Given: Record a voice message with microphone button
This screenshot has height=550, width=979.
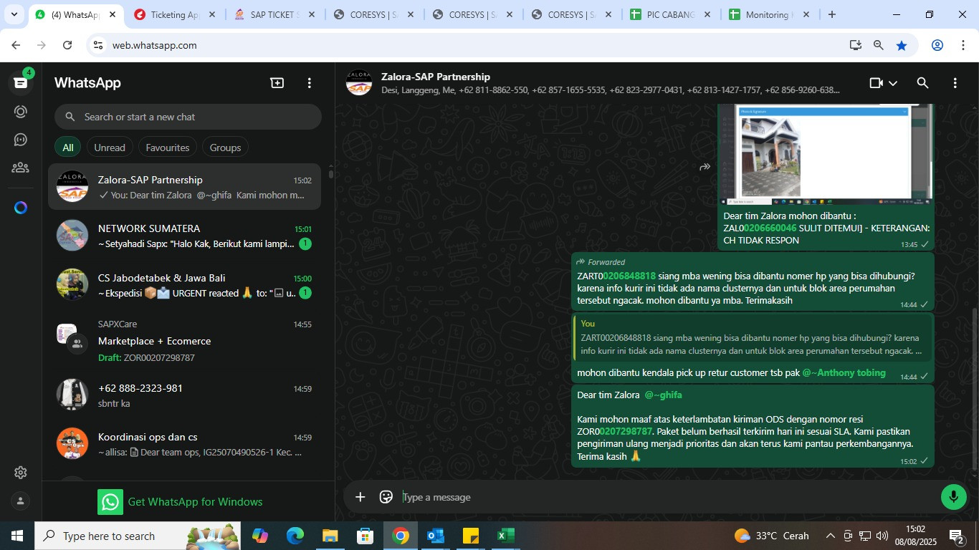Looking at the screenshot, I should point(954,497).
